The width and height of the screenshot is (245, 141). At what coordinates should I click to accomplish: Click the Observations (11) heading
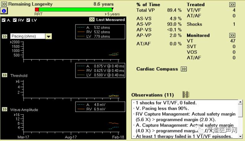152,95
